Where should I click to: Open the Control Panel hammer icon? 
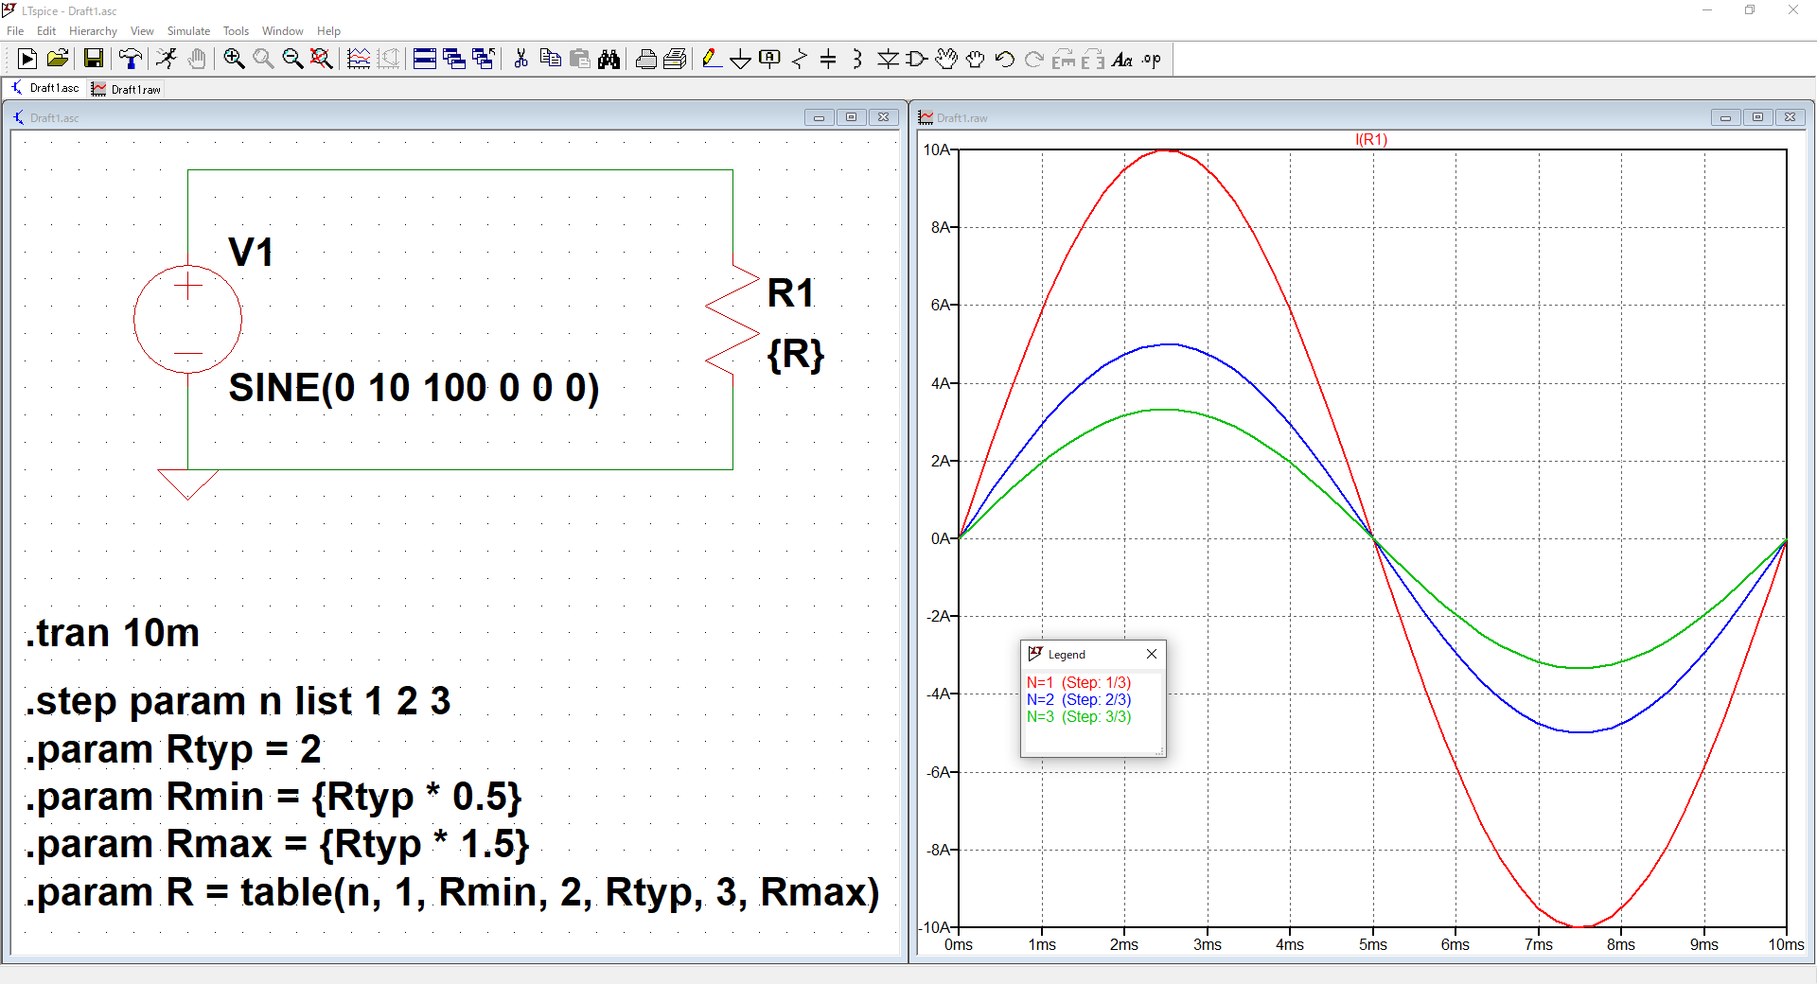pyautogui.click(x=131, y=60)
